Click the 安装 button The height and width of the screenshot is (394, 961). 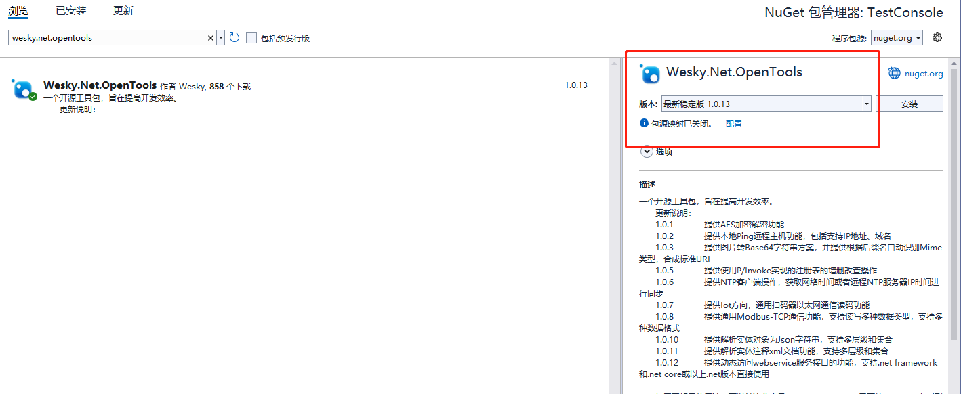click(909, 104)
